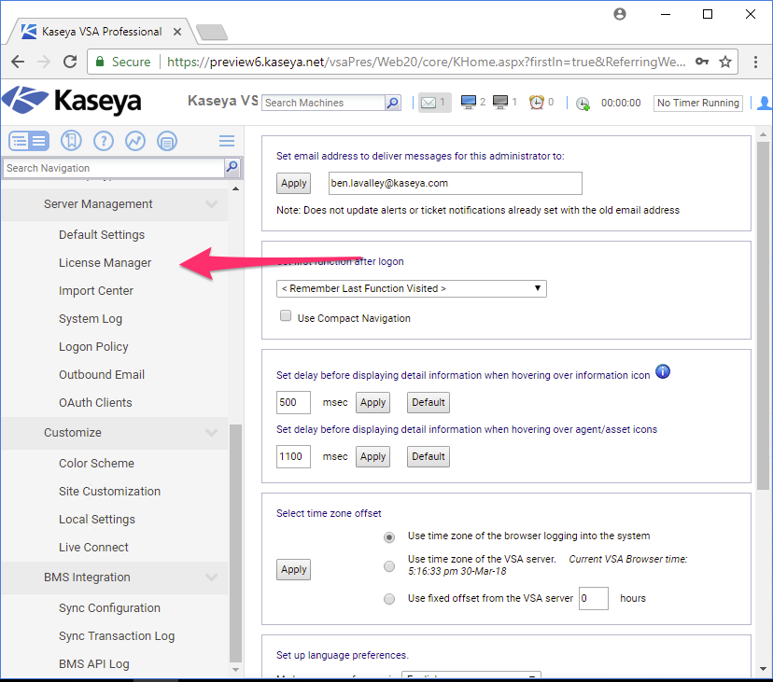Click the Search Navigation input field
Image resolution: width=773 pixels, height=682 pixels.
[x=114, y=168]
